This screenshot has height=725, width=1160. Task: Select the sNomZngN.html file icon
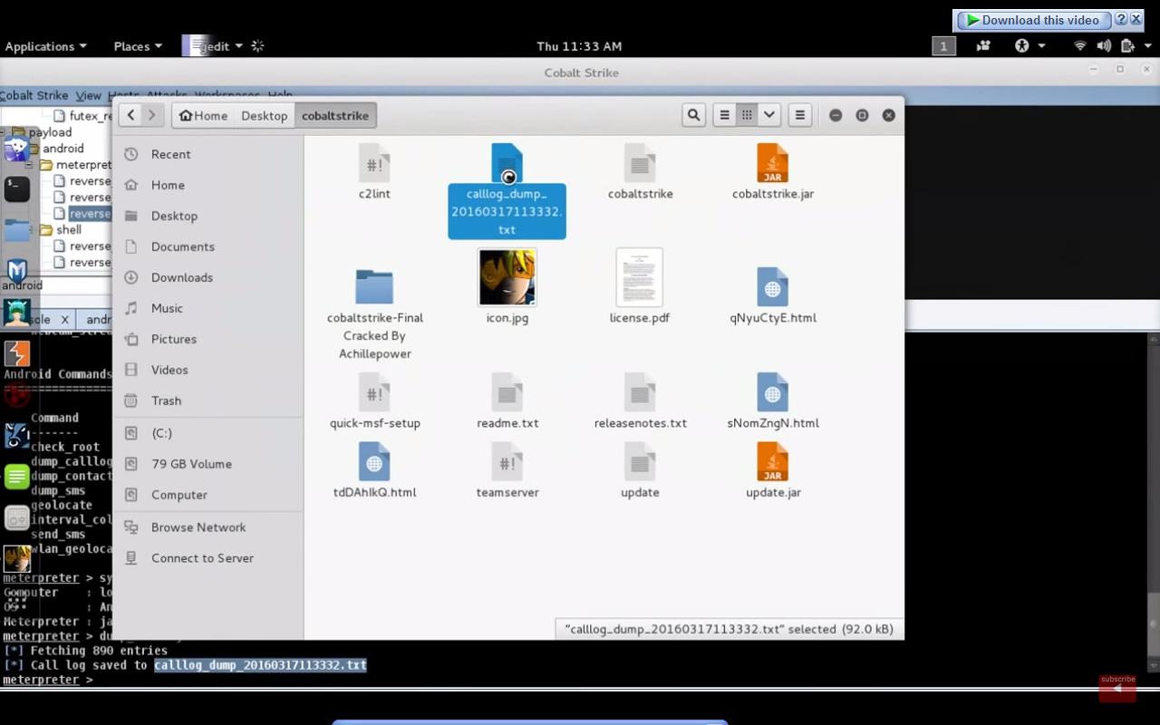(773, 392)
